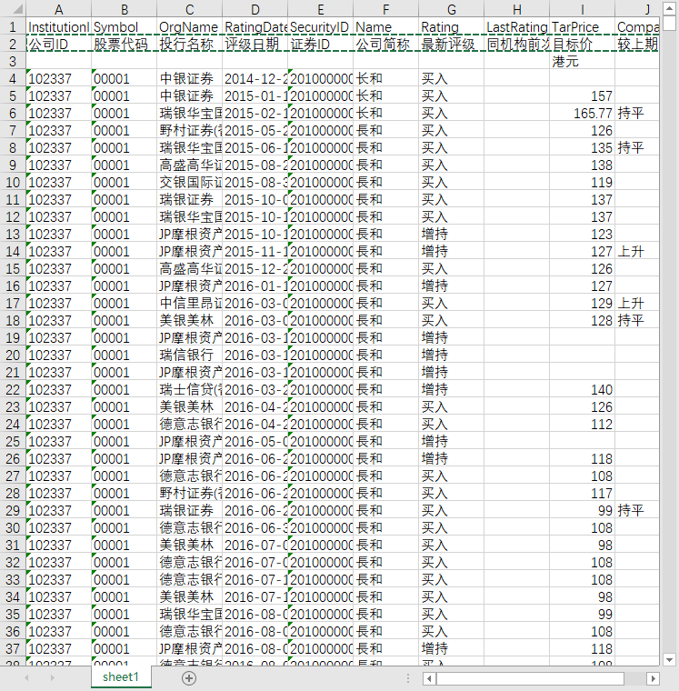Click '2014-12-2' date cell in row 4
The height and width of the screenshot is (691, 679).
point(255,78)
